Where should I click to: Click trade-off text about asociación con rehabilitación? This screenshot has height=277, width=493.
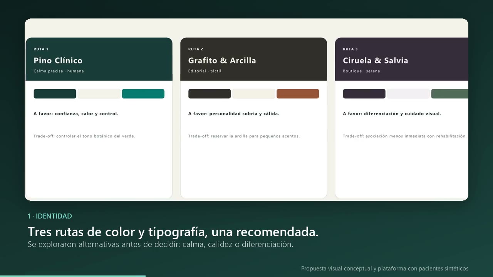pos(405,136)
